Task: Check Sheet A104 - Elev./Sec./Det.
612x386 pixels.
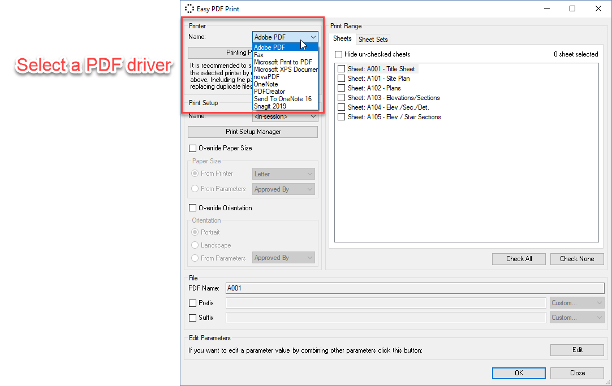Action: click(x=341, y=107)
